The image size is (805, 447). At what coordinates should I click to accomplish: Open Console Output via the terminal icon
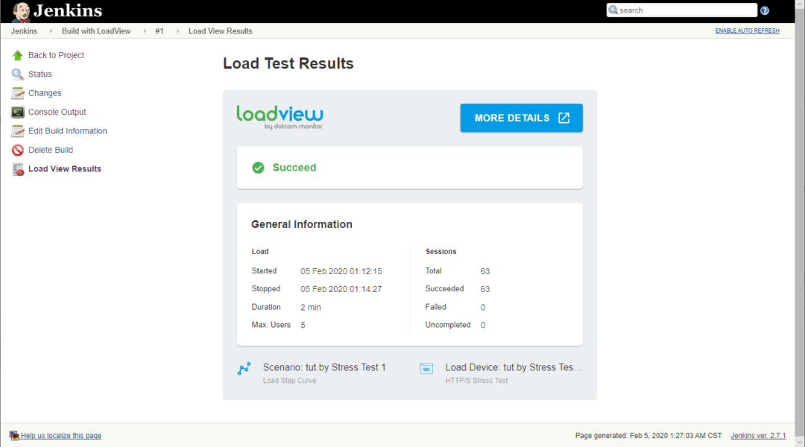tap(16, 112)
